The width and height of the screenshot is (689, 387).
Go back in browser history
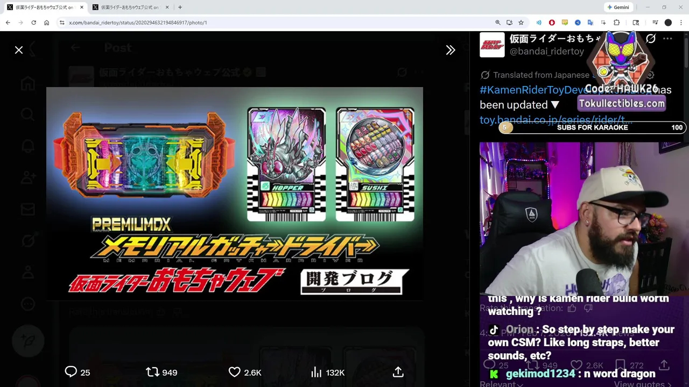pyautogui.click(x=8, y=23)
